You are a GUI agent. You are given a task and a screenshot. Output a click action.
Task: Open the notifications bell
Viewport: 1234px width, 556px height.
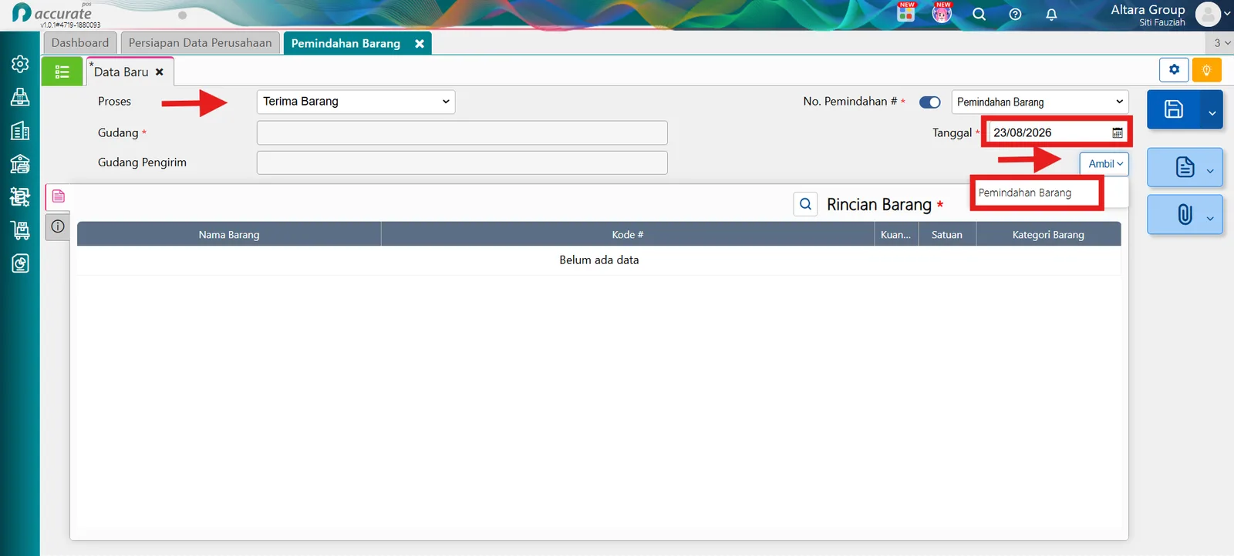click(x=1051, y=14)
